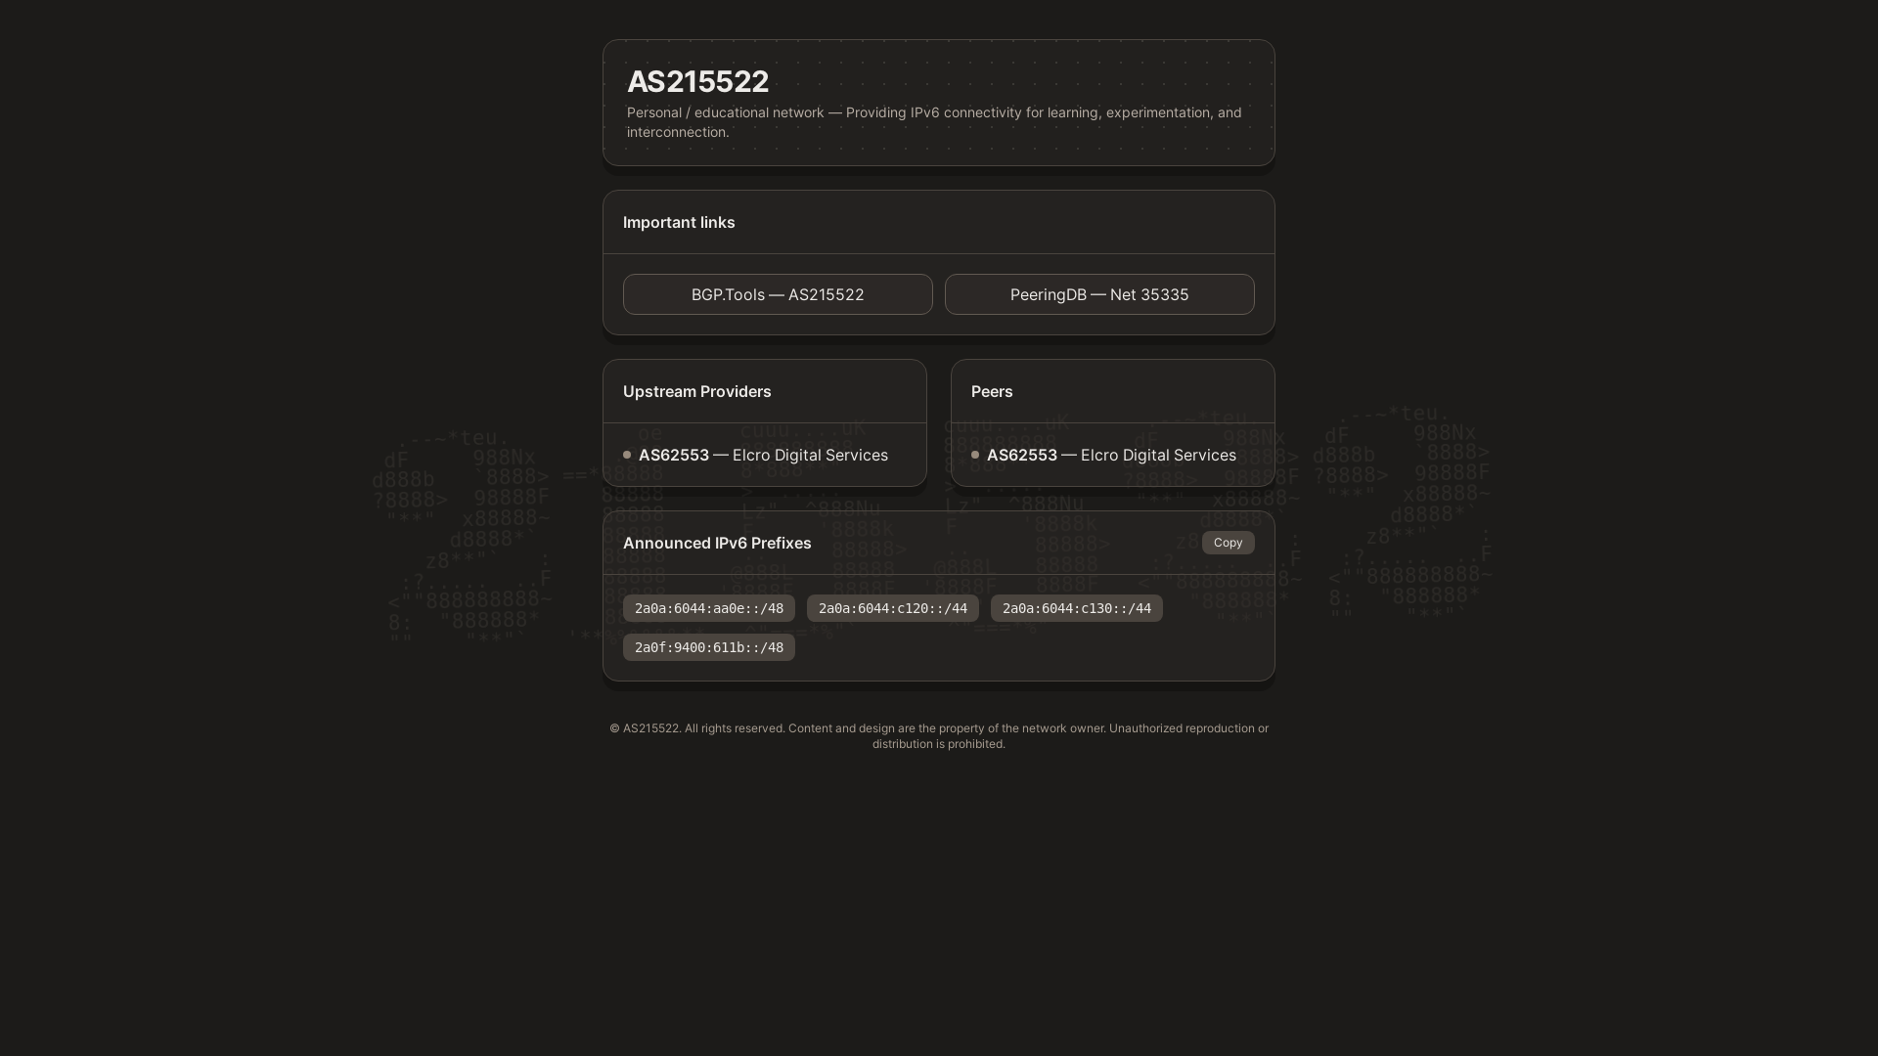Select prefix 2a0a:6044:c120::/44

click(x=893, y=608)
